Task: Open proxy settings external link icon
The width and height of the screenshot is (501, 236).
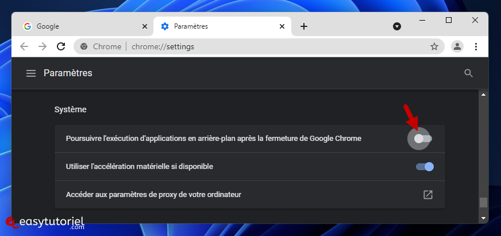Action: pos(428,195)
